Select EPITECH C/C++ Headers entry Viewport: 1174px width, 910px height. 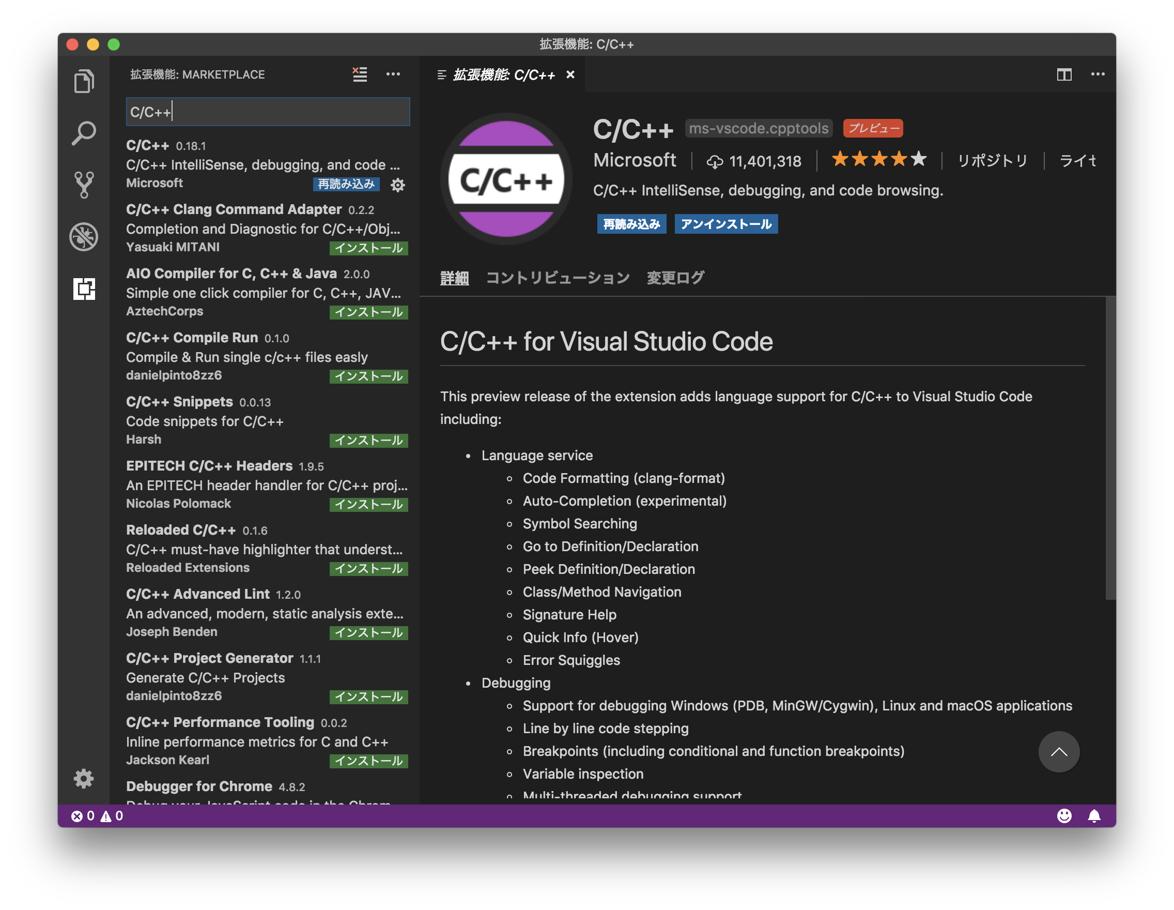click(266, 484)
